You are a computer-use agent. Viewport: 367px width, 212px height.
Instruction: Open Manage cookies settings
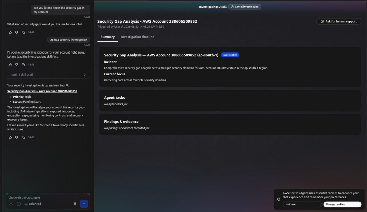point(342,204)
